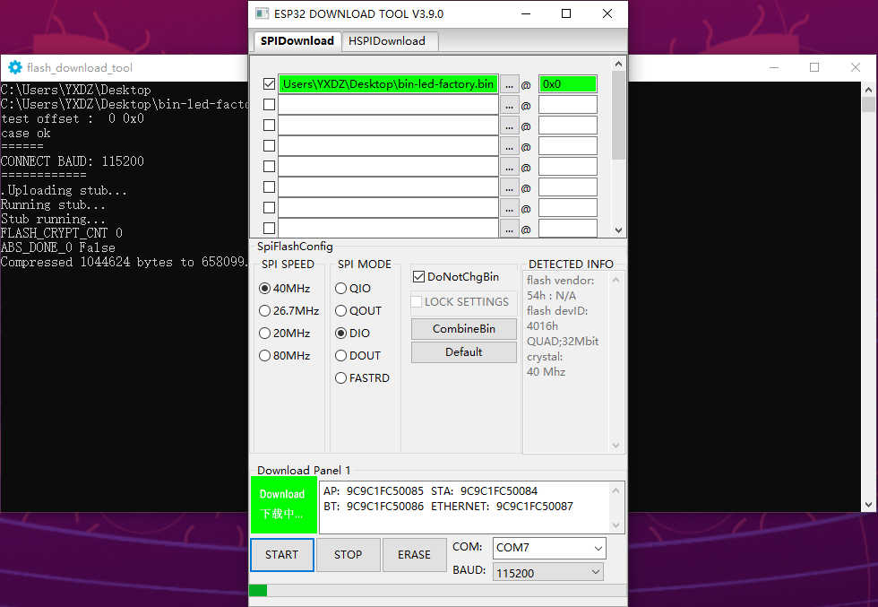Click the bin-led-factory.bin file path field

coord(388,84)
